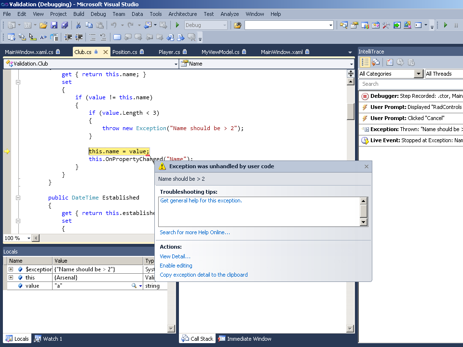Switch IntelliTrace to calls view
463x347 pixels.
pos(376,62)
